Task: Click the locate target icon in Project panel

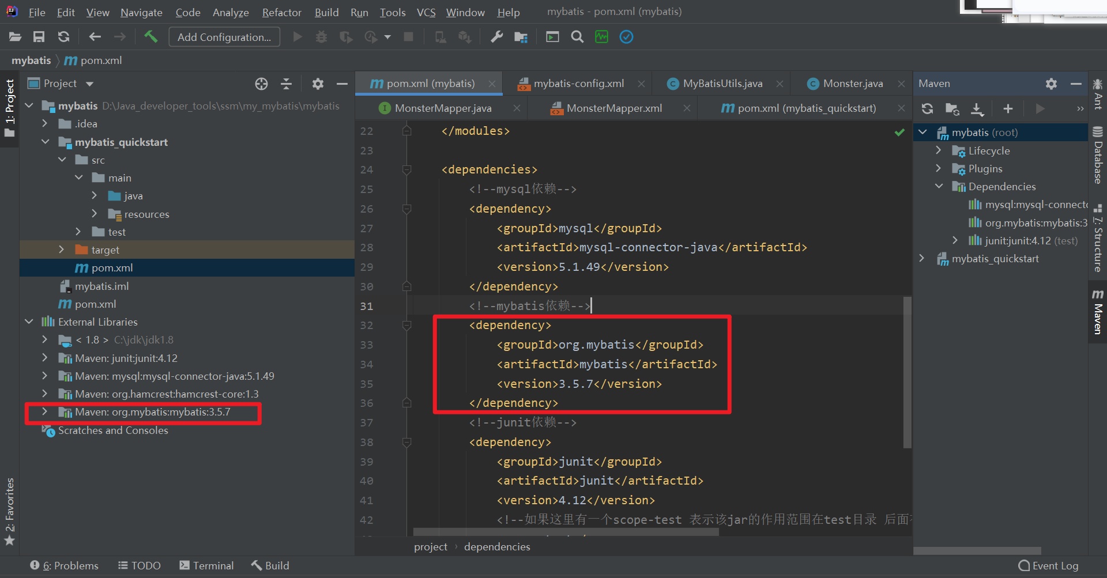Action: [x=261, y=84]
